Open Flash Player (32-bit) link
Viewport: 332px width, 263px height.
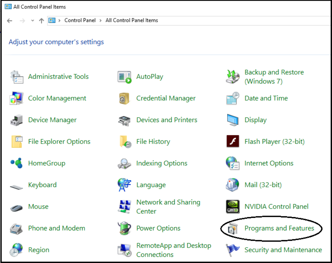[275, 142]
